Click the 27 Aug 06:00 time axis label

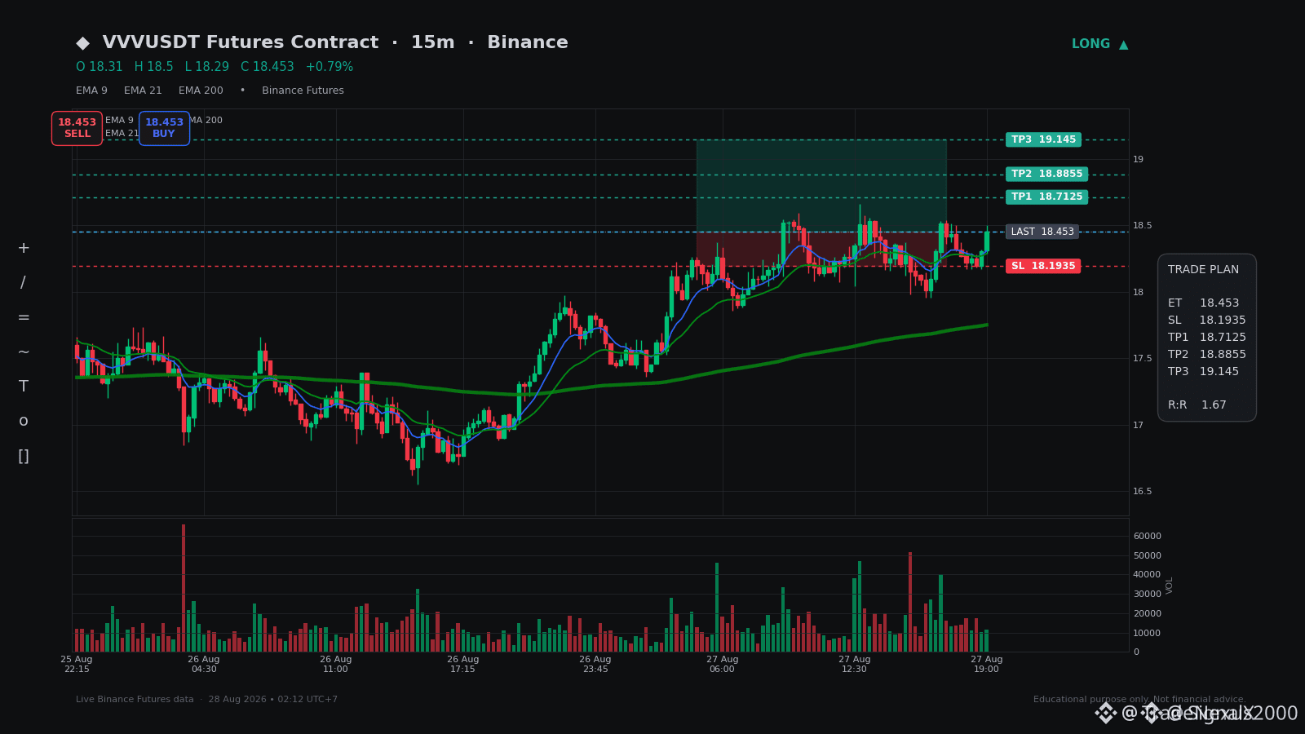[x=723, y=665]
